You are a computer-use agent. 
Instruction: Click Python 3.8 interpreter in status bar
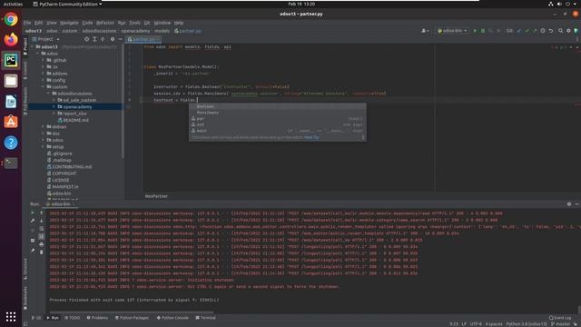pos(527,323)
